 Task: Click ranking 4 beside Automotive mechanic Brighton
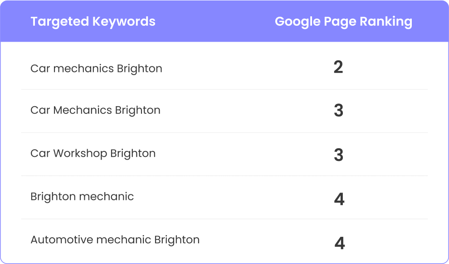coord(340,243)
